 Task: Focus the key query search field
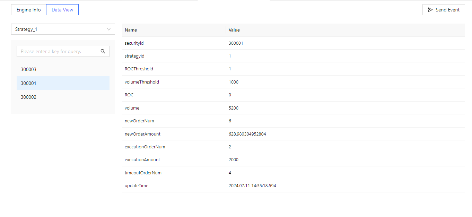[57, 51]
